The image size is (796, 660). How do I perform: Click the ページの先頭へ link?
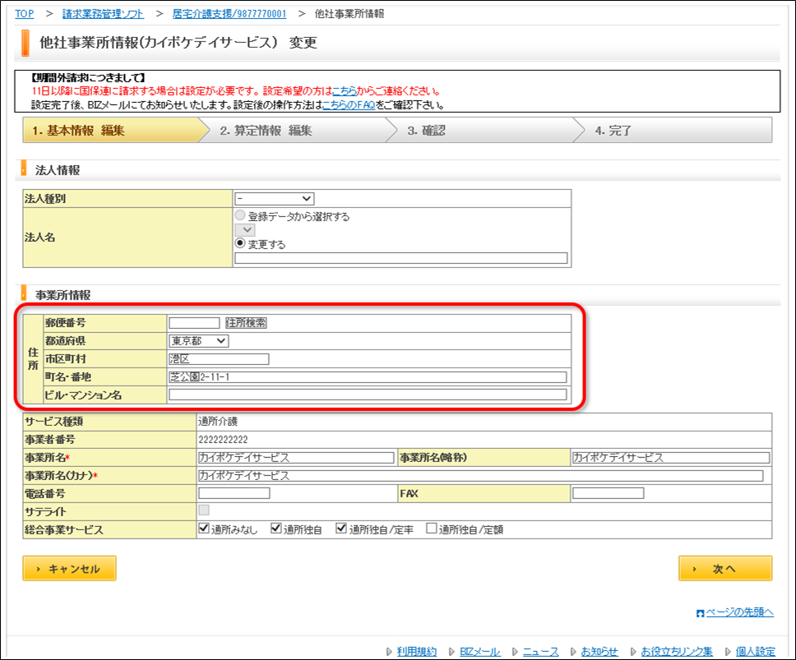tap(739, 612)
